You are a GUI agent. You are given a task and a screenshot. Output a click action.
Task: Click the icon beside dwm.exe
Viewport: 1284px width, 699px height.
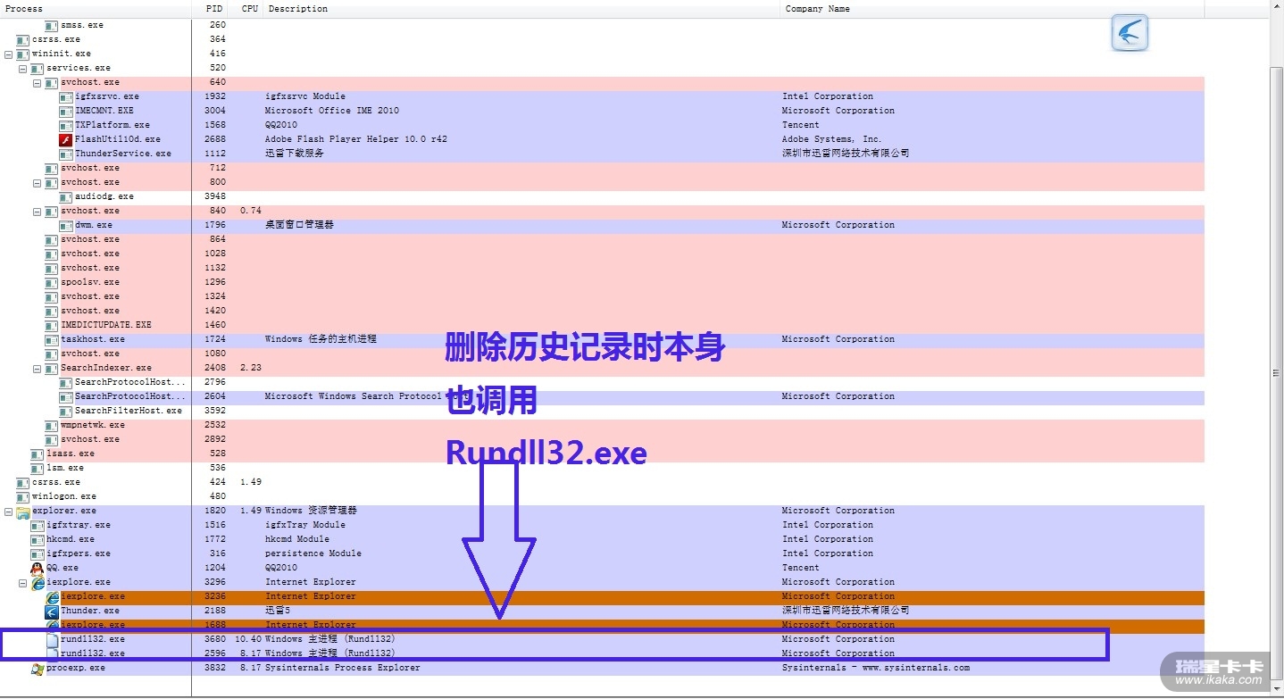(66, 225)
